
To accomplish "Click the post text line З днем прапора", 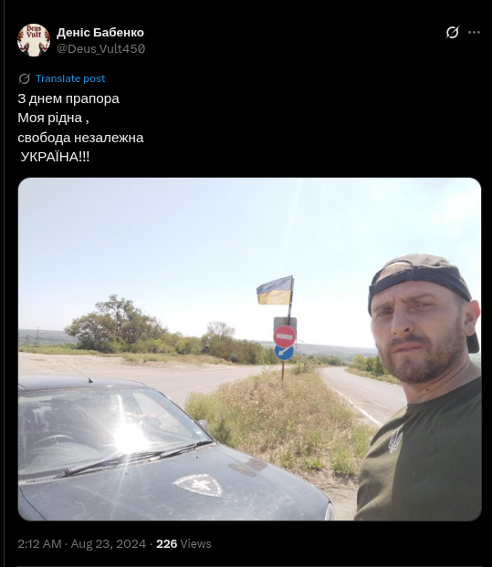I will (68, 98).
